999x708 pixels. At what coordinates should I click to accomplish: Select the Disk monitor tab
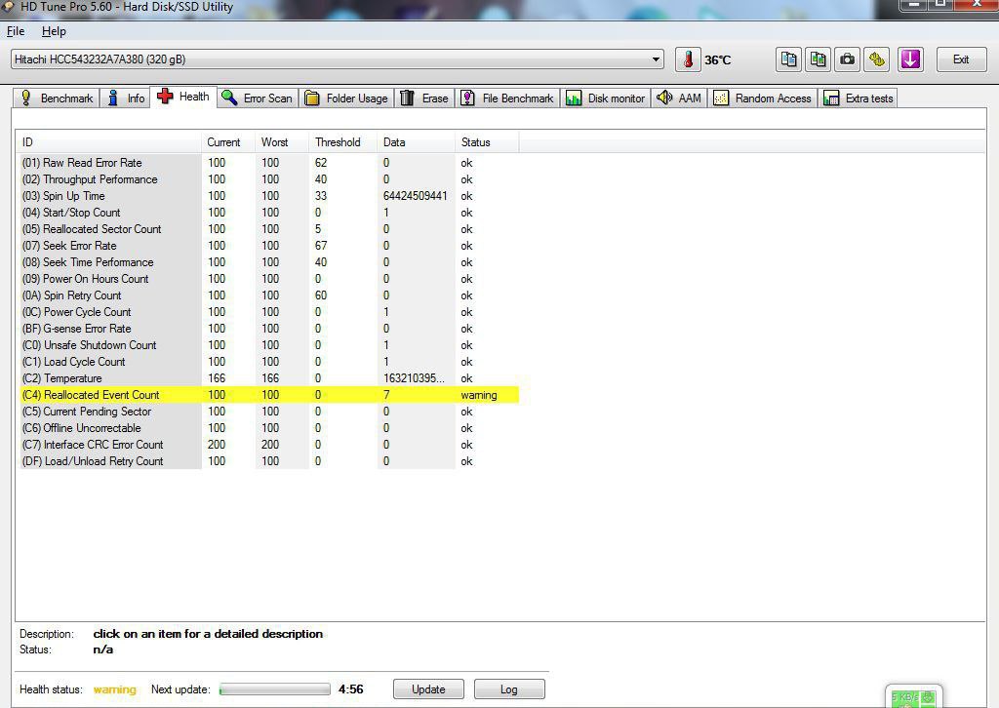point(606,98)
